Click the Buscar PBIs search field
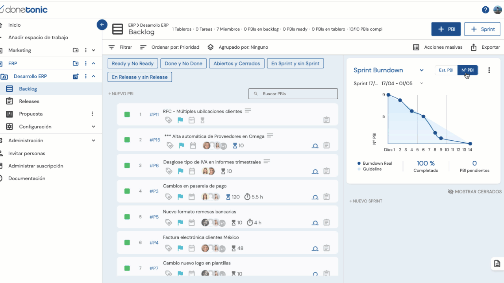 pyautogui.click(x=293, y=94)
